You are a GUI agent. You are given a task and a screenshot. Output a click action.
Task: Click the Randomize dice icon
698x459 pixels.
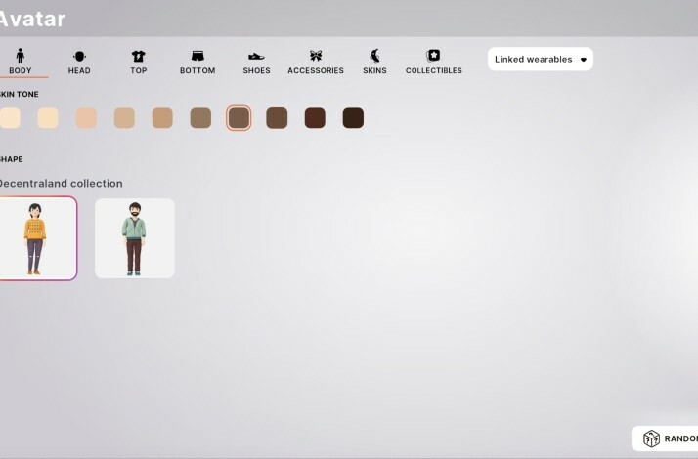click(651, 438)
